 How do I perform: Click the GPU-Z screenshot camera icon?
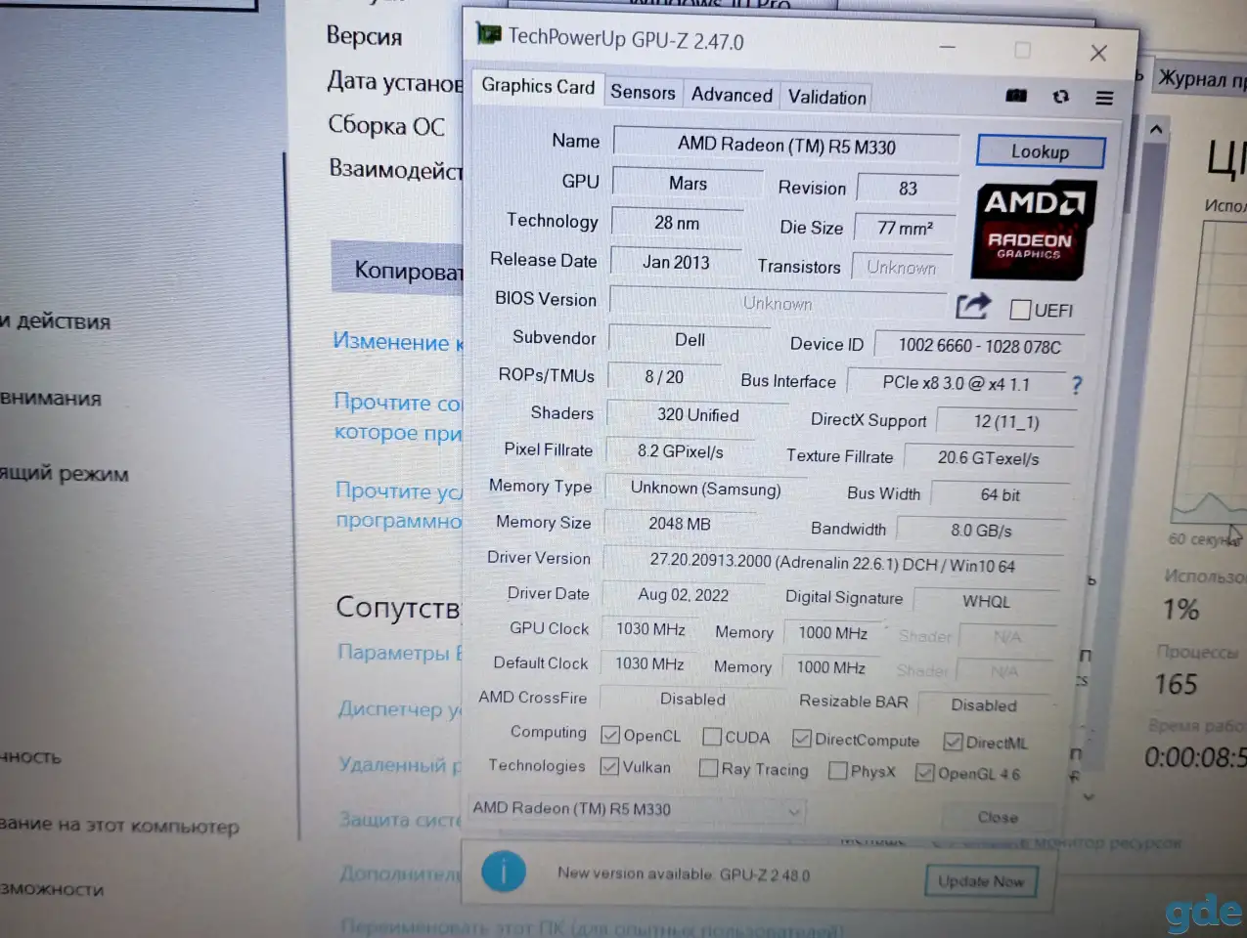click(x=1016, y=95)
